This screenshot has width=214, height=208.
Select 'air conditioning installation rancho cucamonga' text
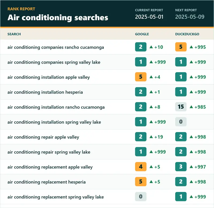(56, 107)
